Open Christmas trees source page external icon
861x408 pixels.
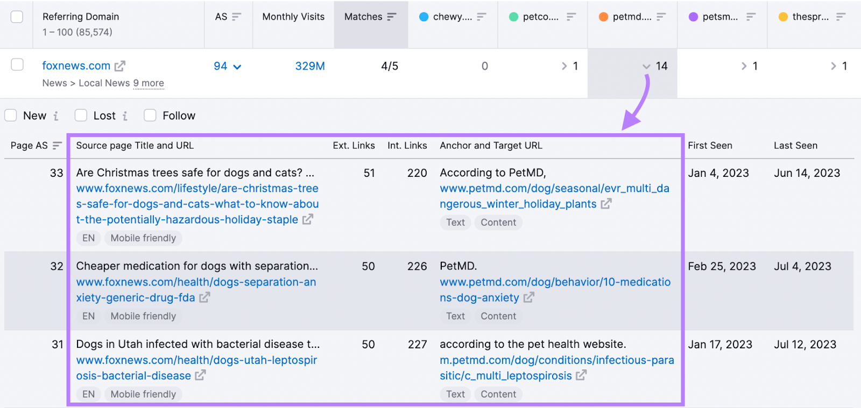point(308,219)
